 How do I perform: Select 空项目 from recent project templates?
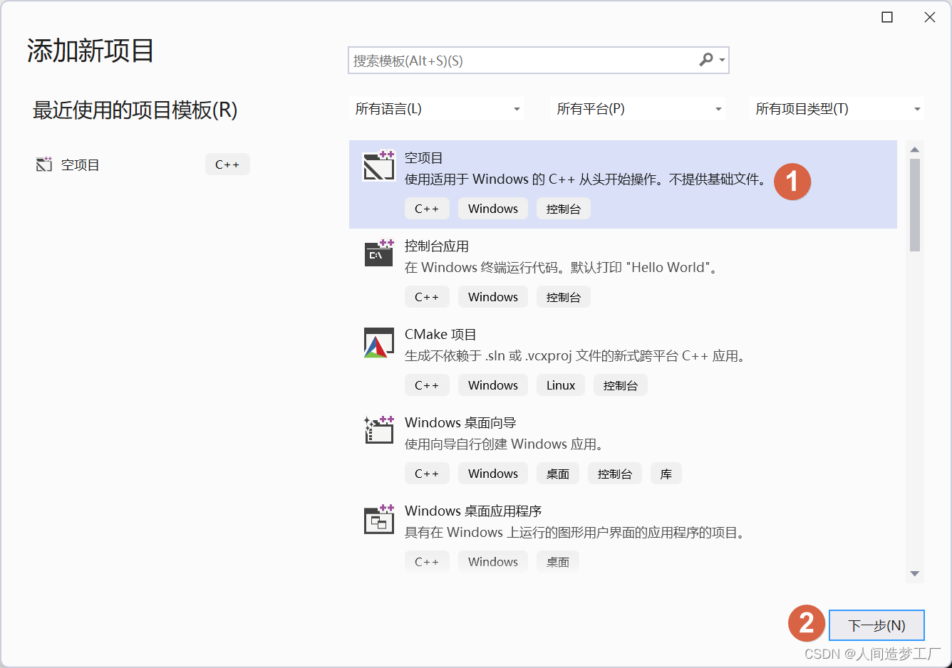(81, 164)
